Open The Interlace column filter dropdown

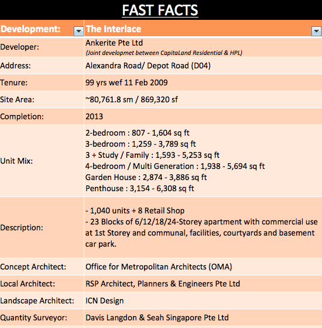pos(316,32)
